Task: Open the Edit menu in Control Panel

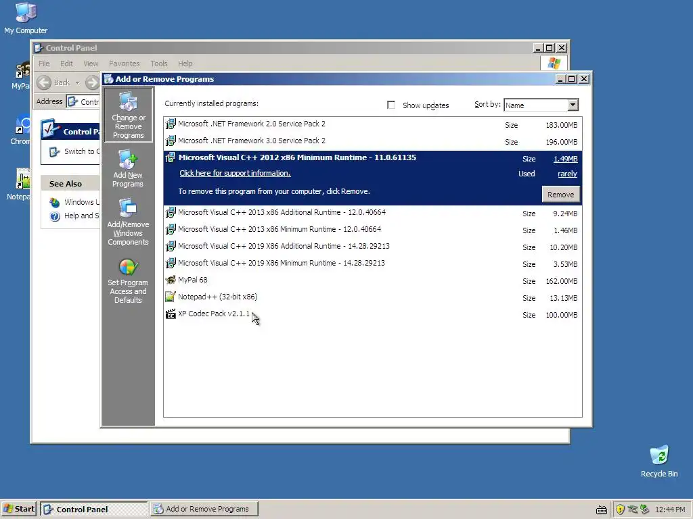Action: [x=66, y=64]
